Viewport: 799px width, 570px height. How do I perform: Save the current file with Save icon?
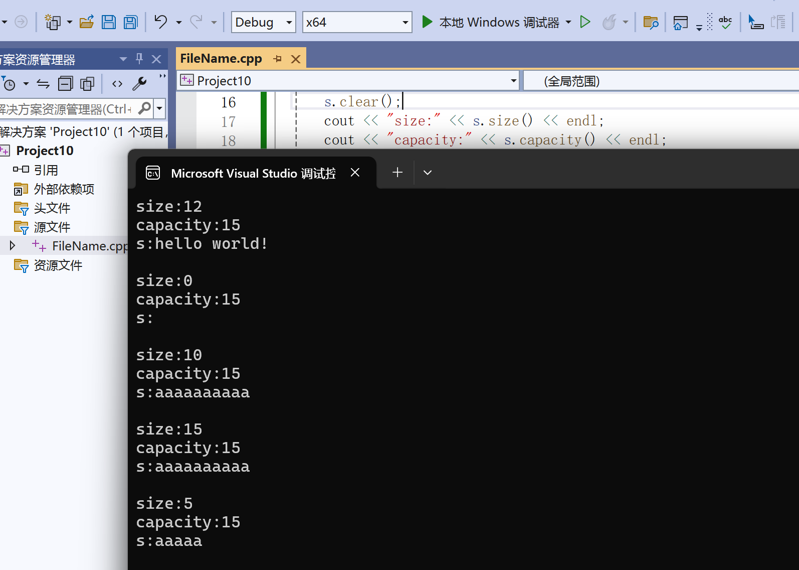click(x=109, y=22)
